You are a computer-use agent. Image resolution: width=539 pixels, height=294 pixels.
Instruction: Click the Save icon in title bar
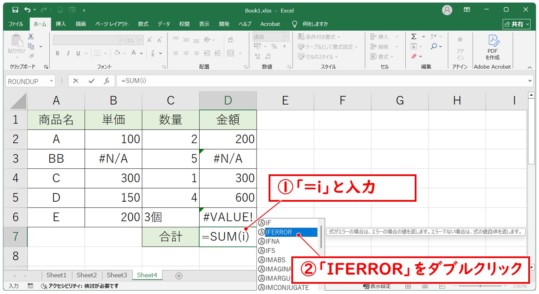point(15,10)
